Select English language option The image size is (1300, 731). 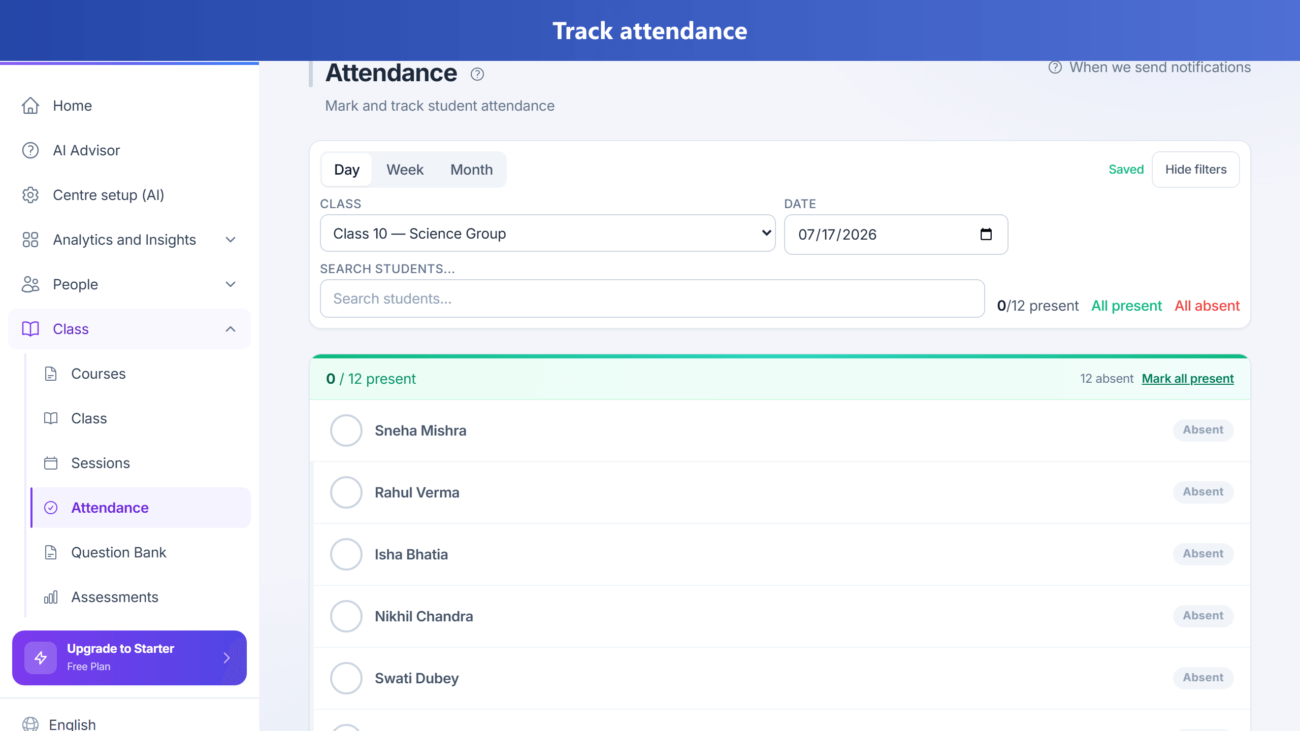click(x=72, y=724)
